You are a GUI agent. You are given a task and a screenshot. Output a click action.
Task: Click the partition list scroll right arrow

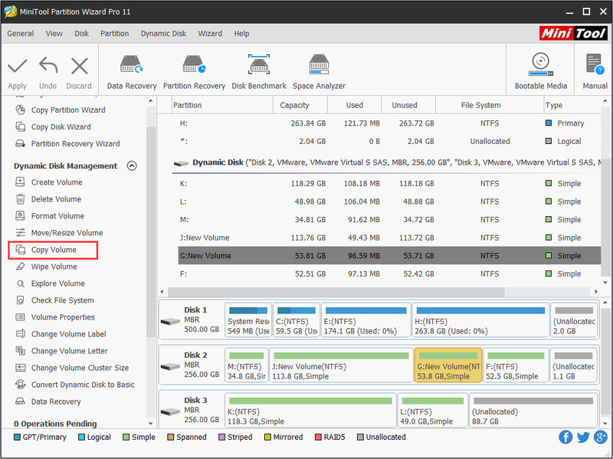tap(596, 292)
